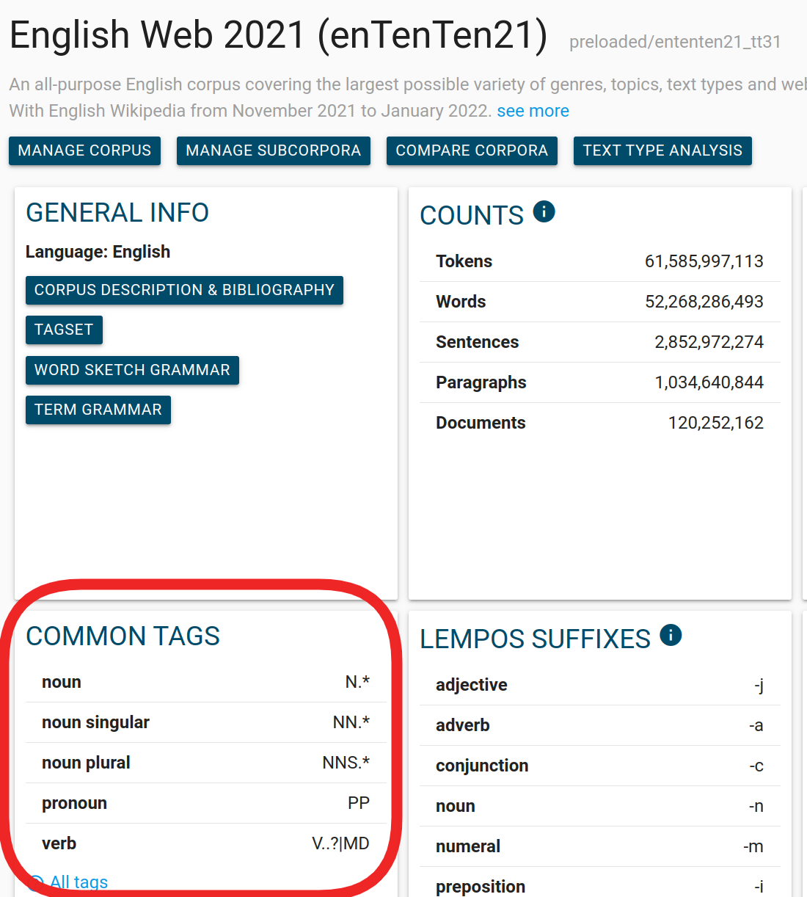Select the Tokens count row
Image resolution: width=807 pixels, height=897 pixels.
pyautogui.click(x=599, y=261)
